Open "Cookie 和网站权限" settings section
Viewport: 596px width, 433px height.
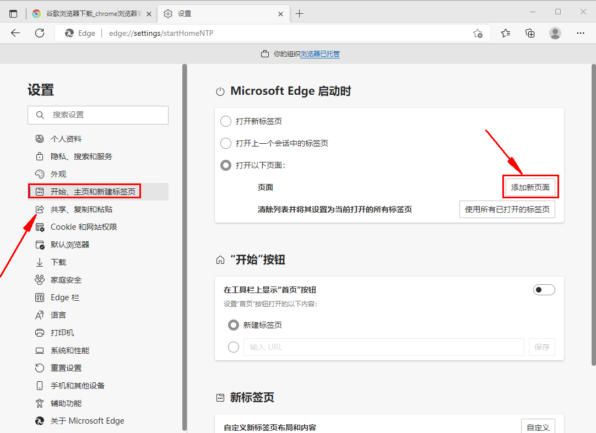(84, 227)
